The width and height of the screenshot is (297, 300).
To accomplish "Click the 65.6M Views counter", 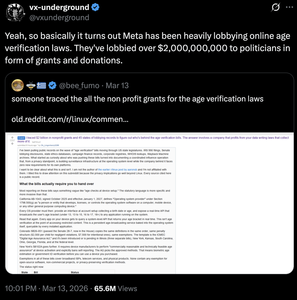I will (116, 289).
